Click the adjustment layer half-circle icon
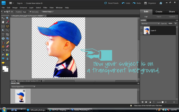Viewport: 179px width, 112px height. point(150,102)
